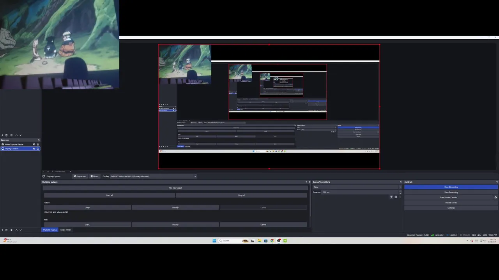Delete the Kick target

(x=264, y=224)
